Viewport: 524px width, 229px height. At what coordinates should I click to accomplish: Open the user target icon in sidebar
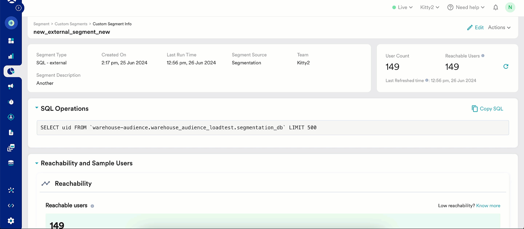11,117
